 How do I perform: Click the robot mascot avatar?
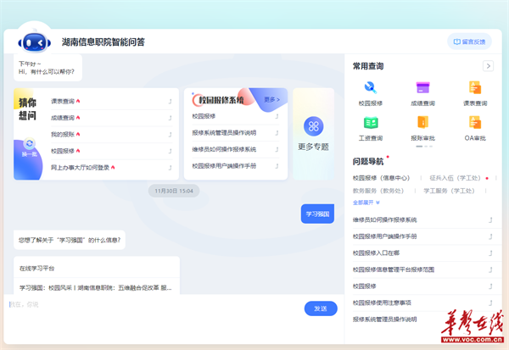(34, 42)
